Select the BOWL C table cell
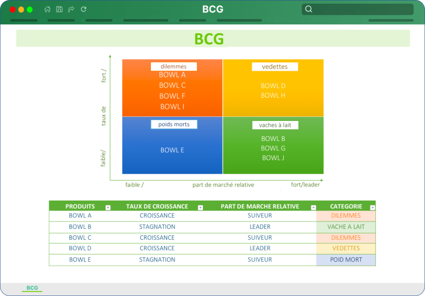 tap(80, 238)
